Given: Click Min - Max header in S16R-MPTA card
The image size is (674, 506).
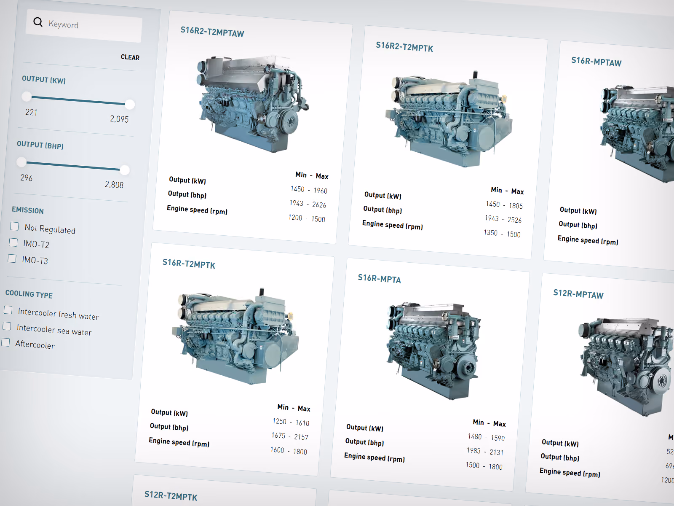Looking at the screenshot, I should point(489,423).
